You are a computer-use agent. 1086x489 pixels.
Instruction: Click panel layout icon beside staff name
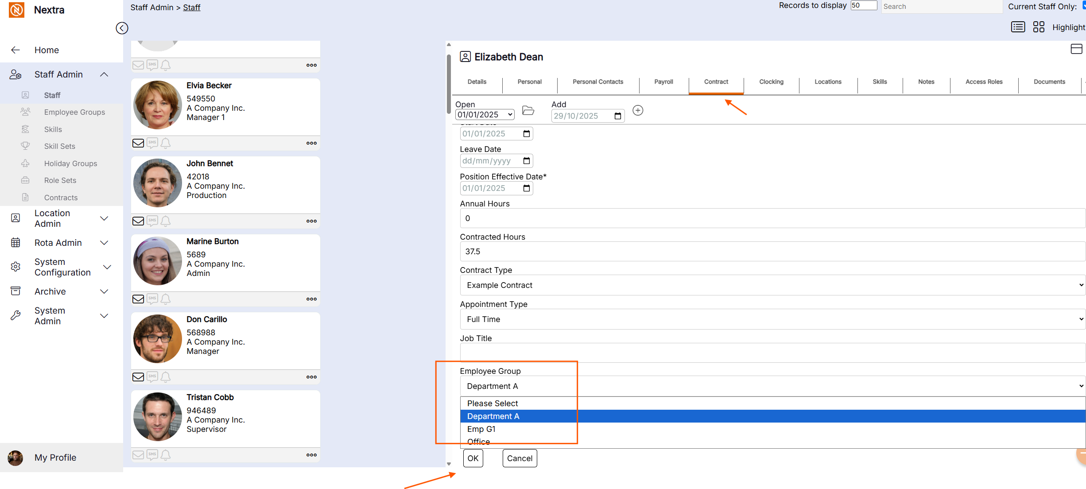click(1076, 49)
